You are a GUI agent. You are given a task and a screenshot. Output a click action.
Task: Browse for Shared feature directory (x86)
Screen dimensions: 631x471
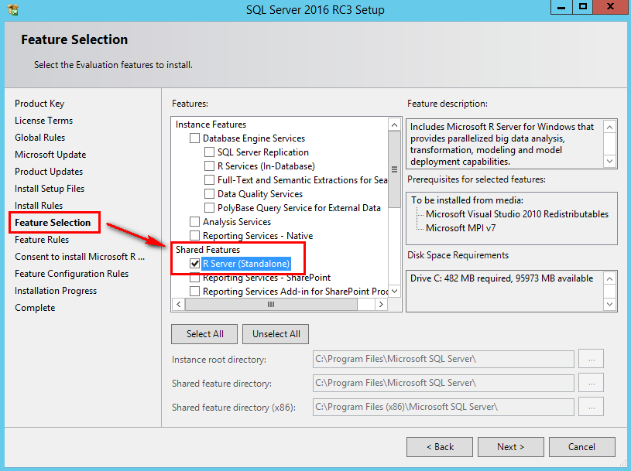point(592,407)
